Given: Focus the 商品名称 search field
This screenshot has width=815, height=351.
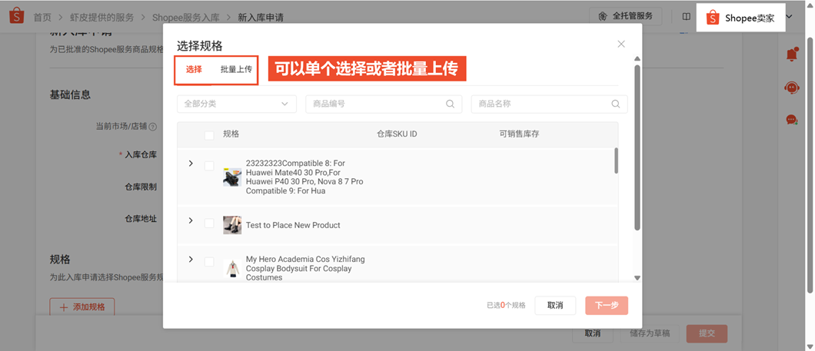Looking at the screenshot, I should [x=550, y=104].
